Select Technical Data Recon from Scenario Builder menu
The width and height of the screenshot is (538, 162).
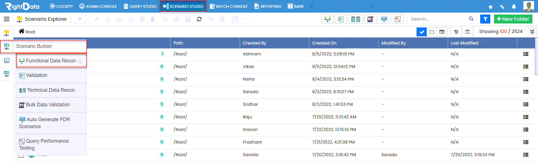pyautogui.click(x=51, y=90)
